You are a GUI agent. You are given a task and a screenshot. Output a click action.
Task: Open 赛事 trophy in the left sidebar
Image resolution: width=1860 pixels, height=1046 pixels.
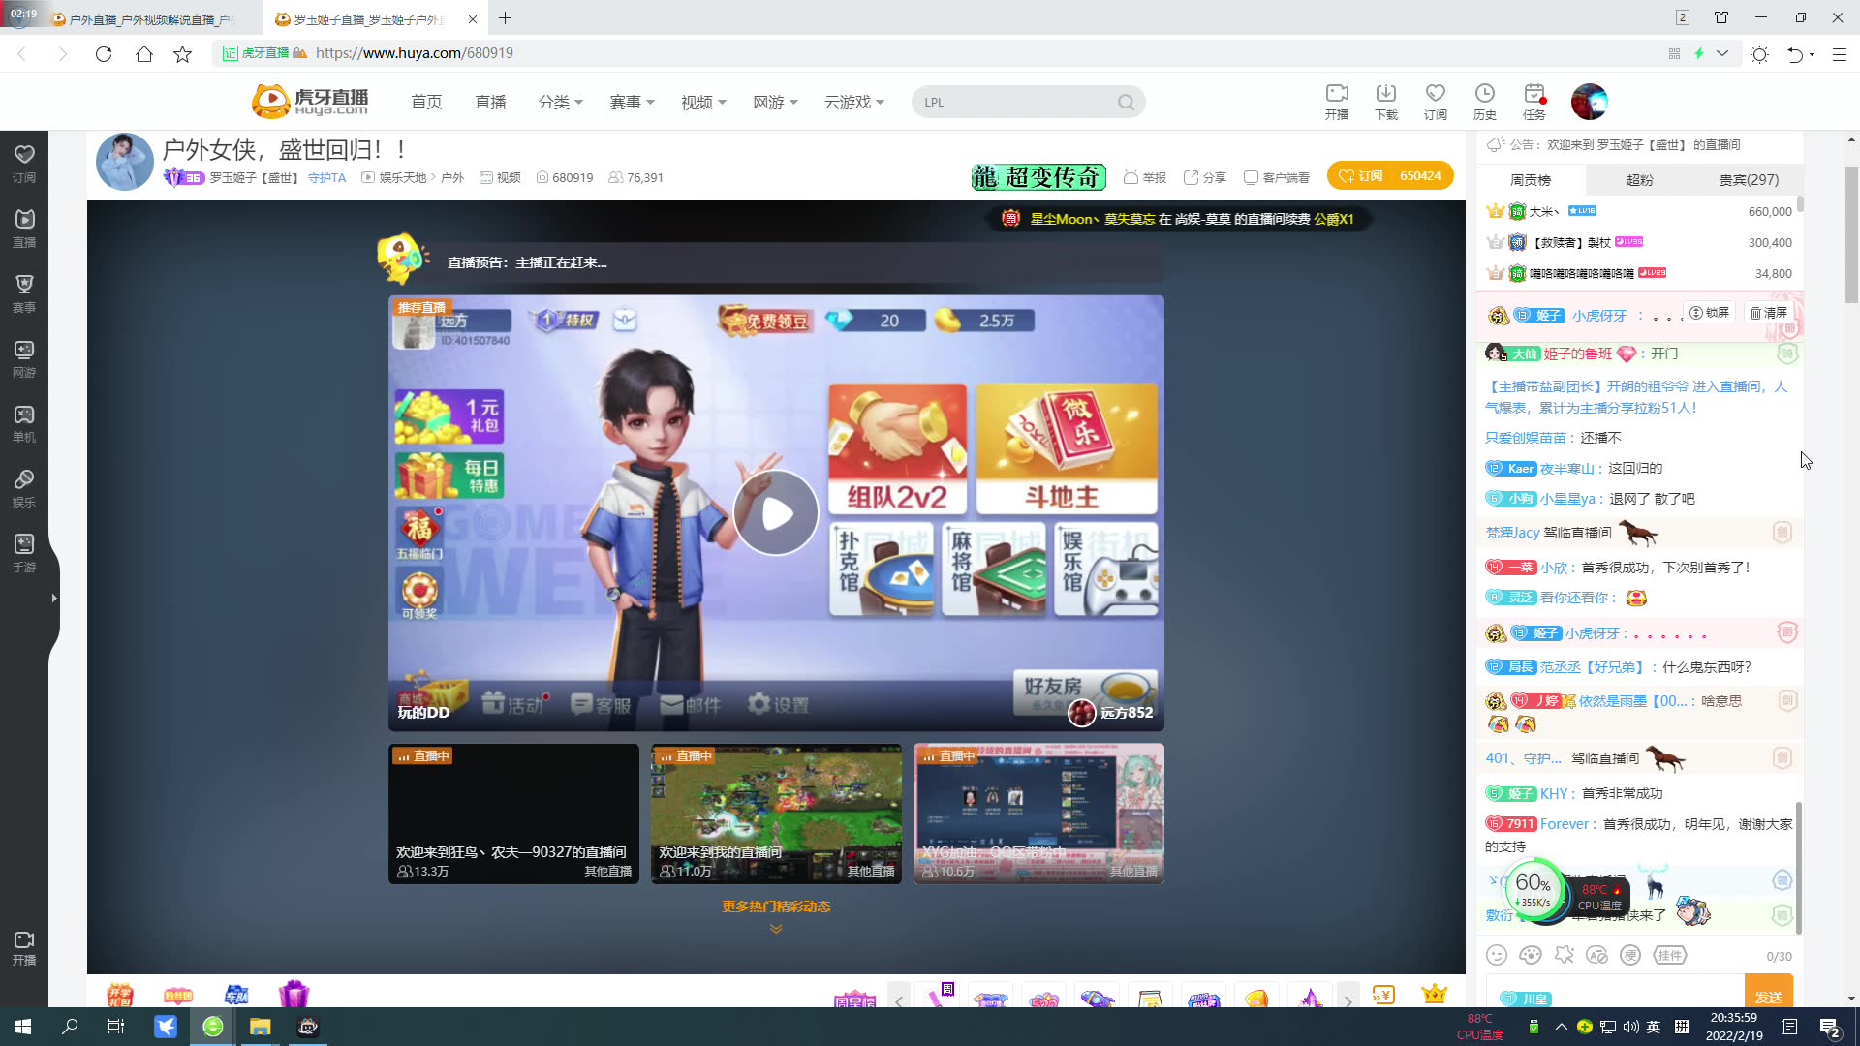click(24, 293)
